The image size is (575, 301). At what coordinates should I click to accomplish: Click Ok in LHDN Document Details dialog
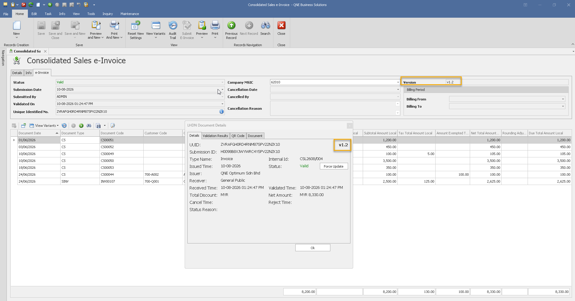tap(313, 248)
